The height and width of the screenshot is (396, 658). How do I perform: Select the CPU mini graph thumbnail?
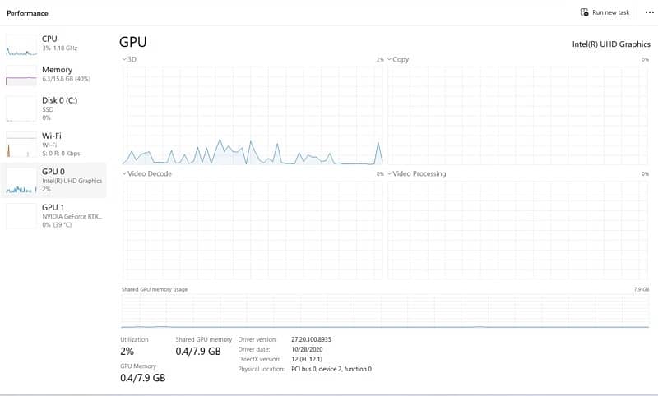click(21, 44)
